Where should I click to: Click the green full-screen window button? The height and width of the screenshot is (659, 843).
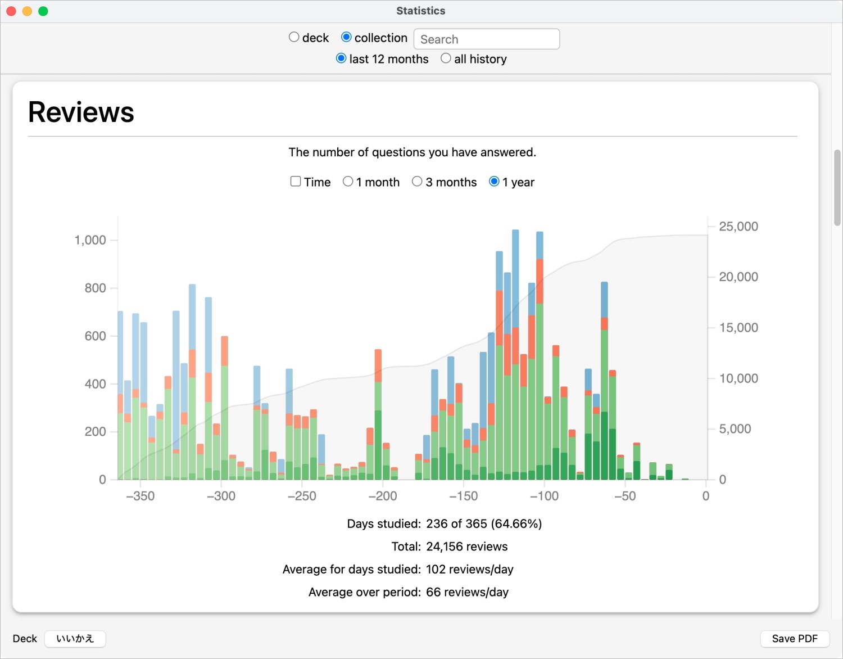click(43, 11)
